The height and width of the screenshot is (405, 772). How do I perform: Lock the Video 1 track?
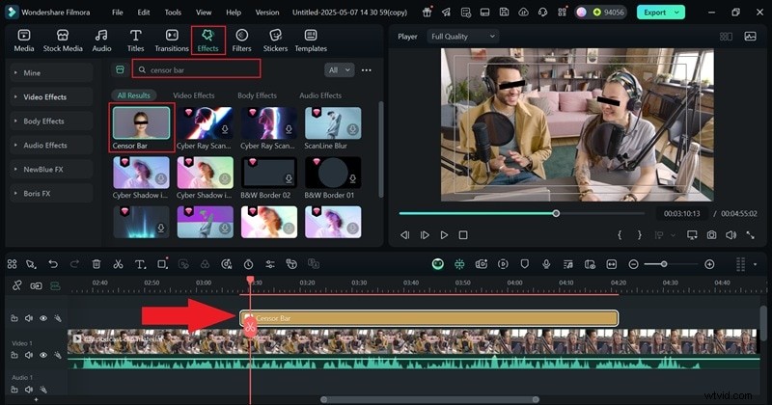click(14, 355)
